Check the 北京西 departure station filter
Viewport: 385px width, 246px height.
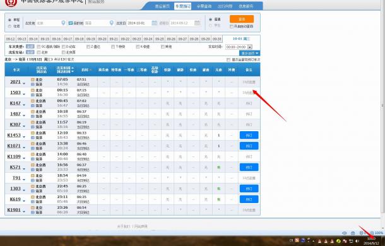64,52
